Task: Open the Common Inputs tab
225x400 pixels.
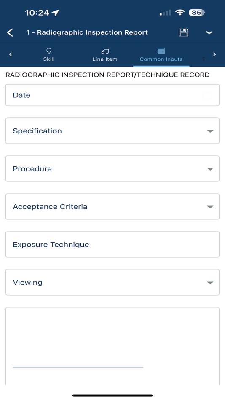Action: [161, 54]
